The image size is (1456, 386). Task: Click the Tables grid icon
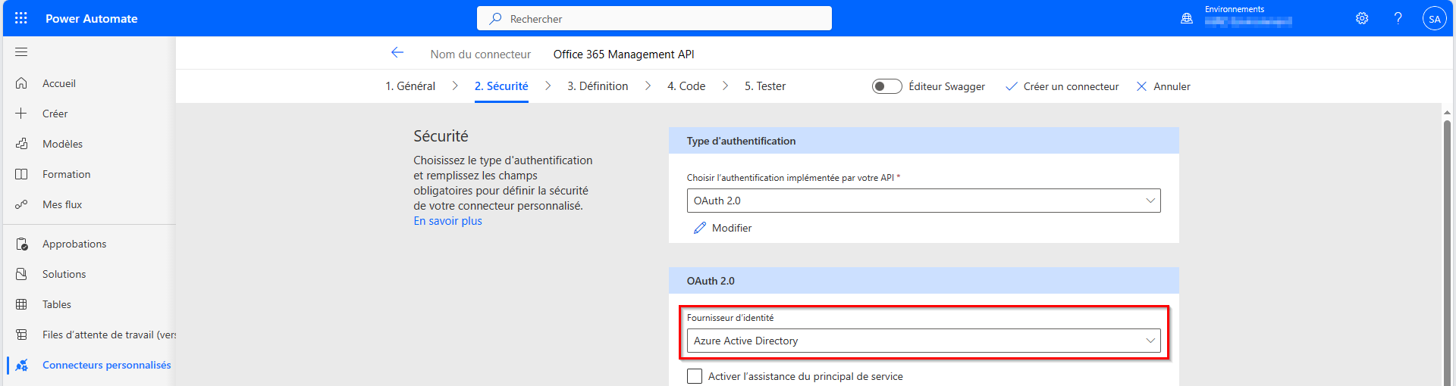pos(21,304)
